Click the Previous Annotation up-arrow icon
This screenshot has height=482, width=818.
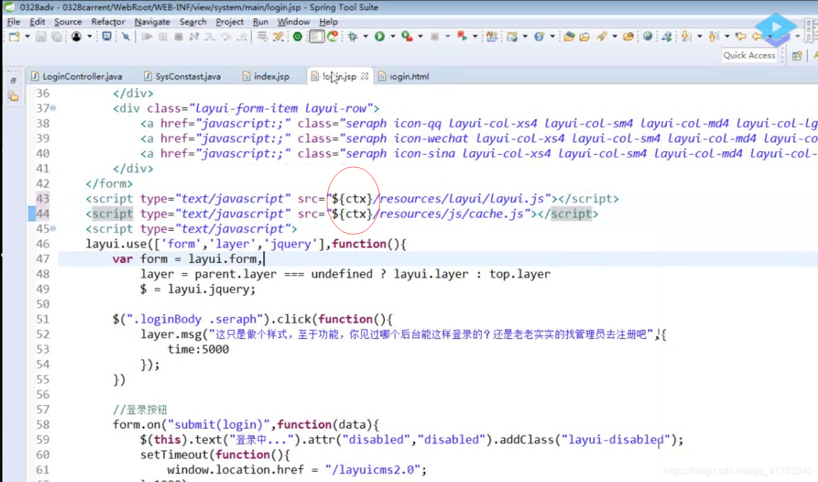tap(713, 36)
